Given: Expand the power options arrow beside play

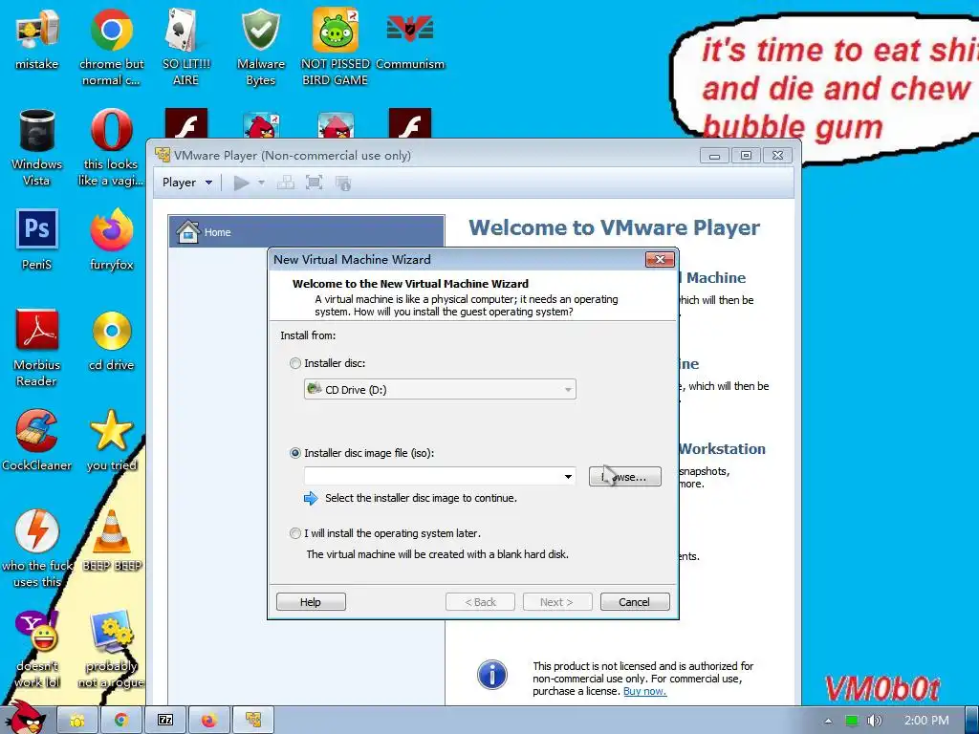Looking at the screenshot, I should coord(262,183).
